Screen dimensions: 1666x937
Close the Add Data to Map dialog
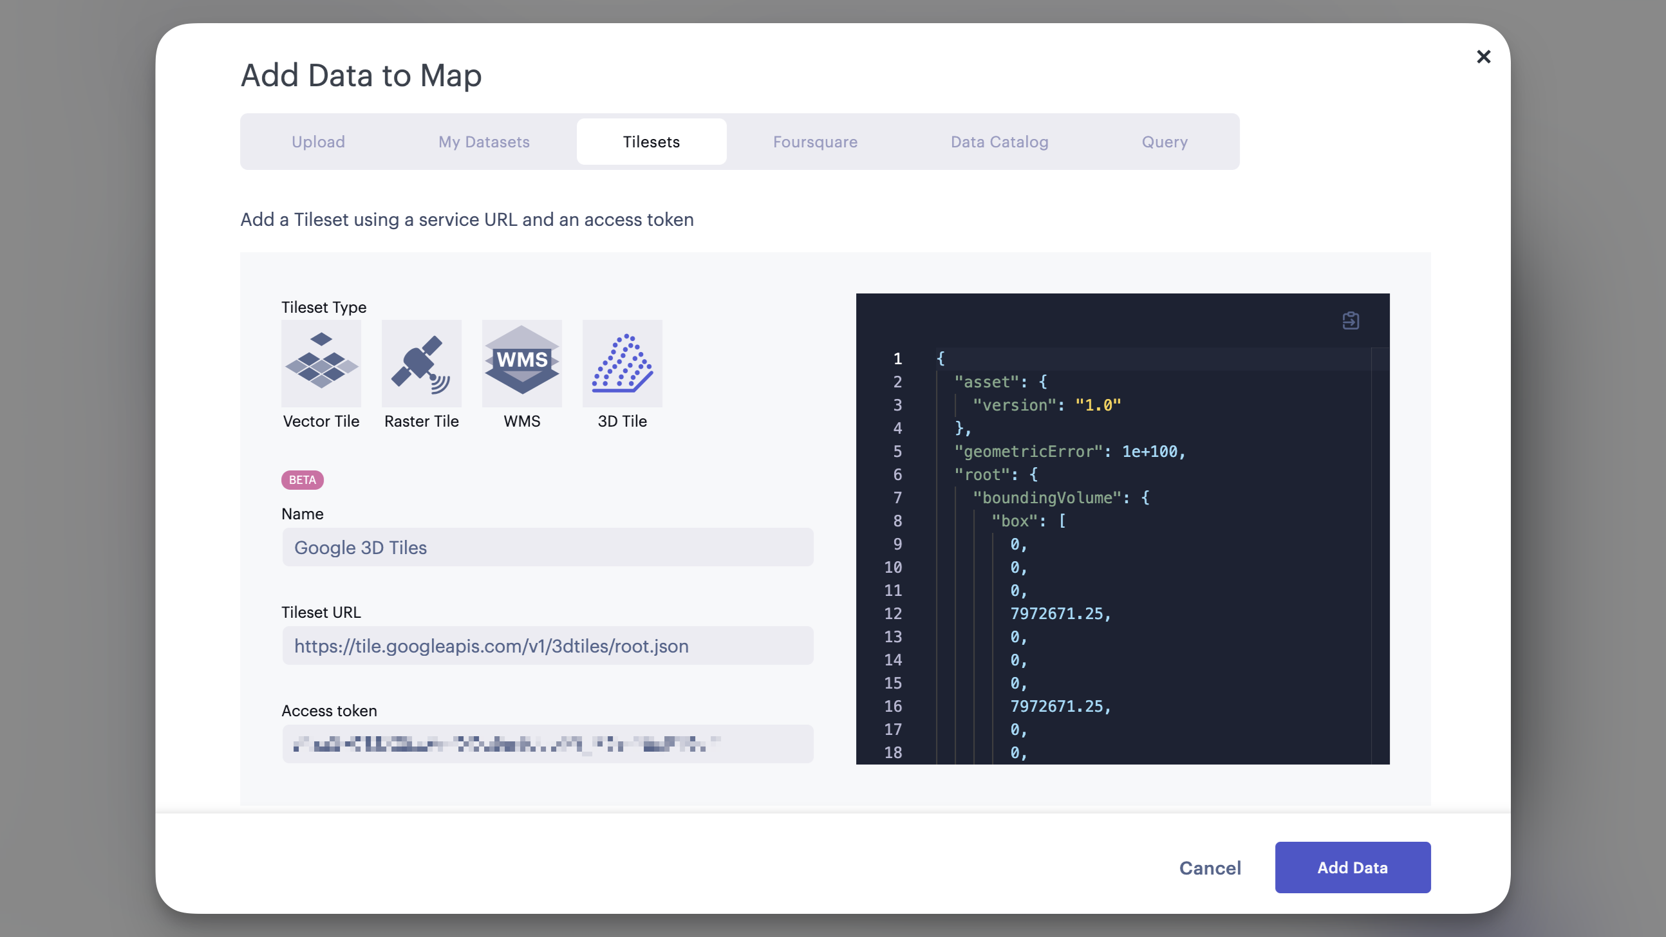tap(1483, 57)
